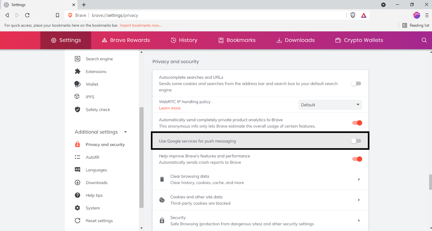The width and height of the screenshot is (432, 231).
Task: Click the Search engine magnifier icon in sidebar
Action: (x=78, y=59)
